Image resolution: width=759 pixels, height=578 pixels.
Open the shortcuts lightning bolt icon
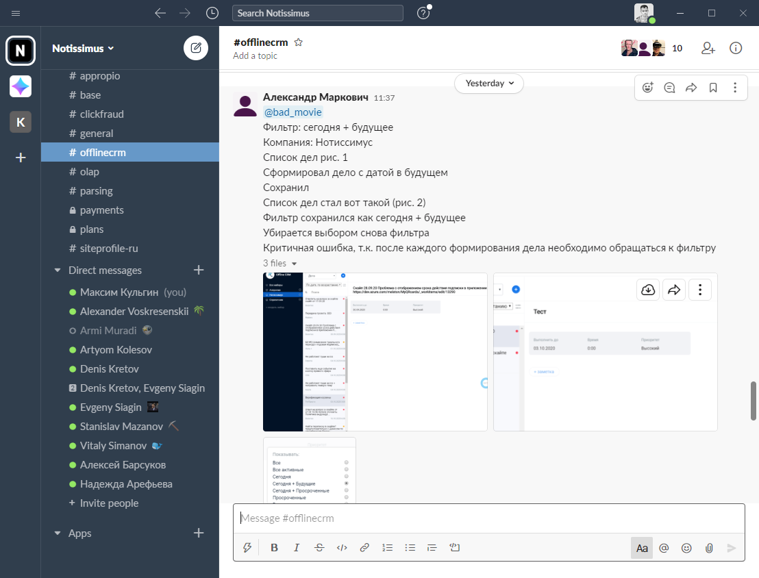(247, 548)
